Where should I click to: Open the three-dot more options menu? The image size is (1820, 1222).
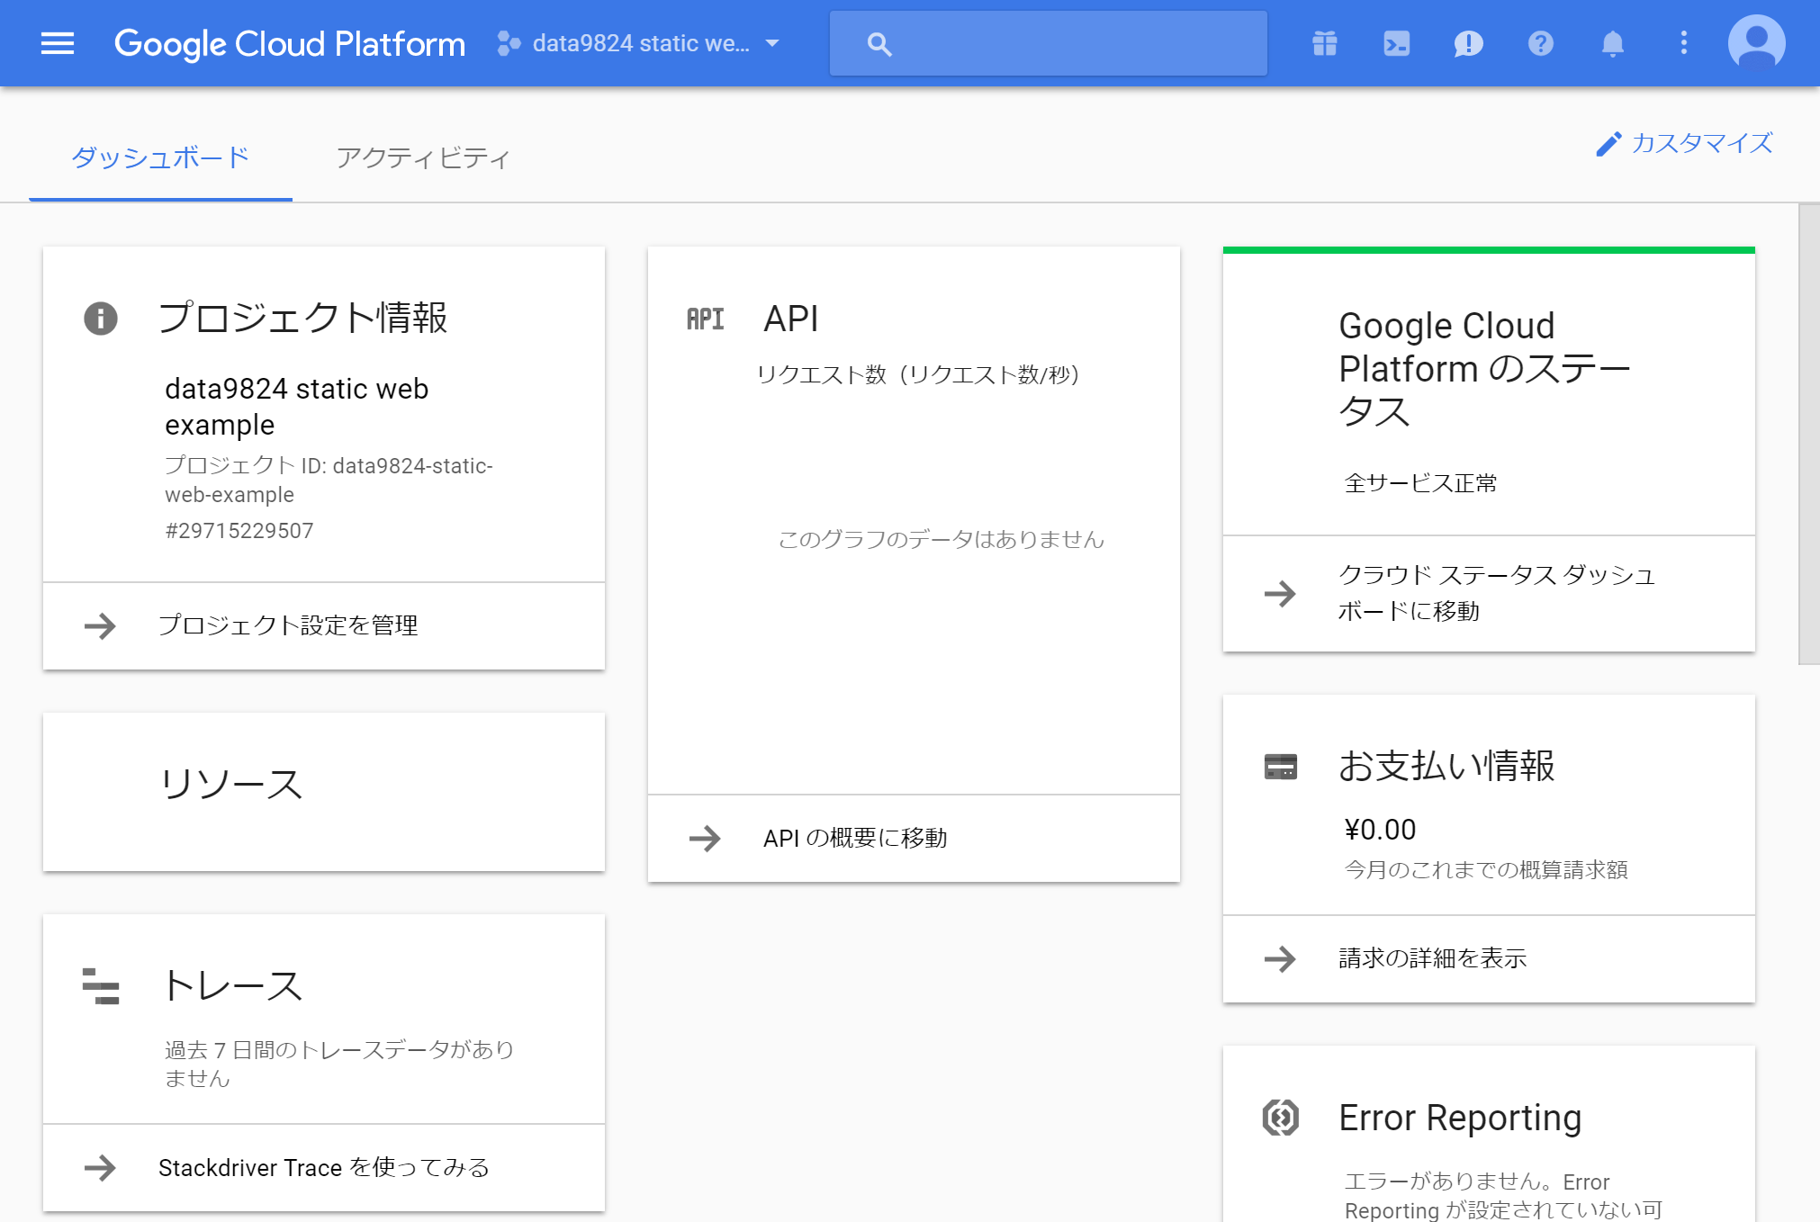[1683, 43]
